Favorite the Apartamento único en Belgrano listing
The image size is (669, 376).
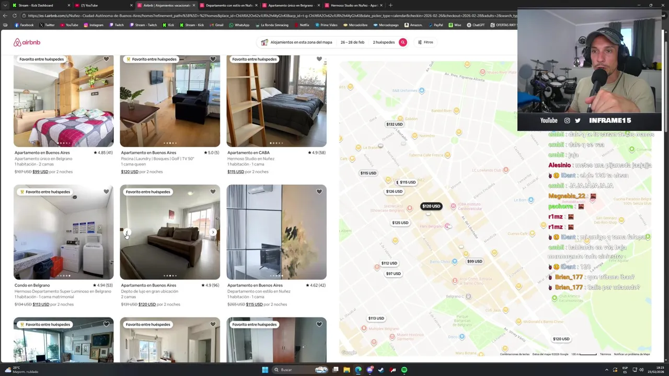(106, 59)
